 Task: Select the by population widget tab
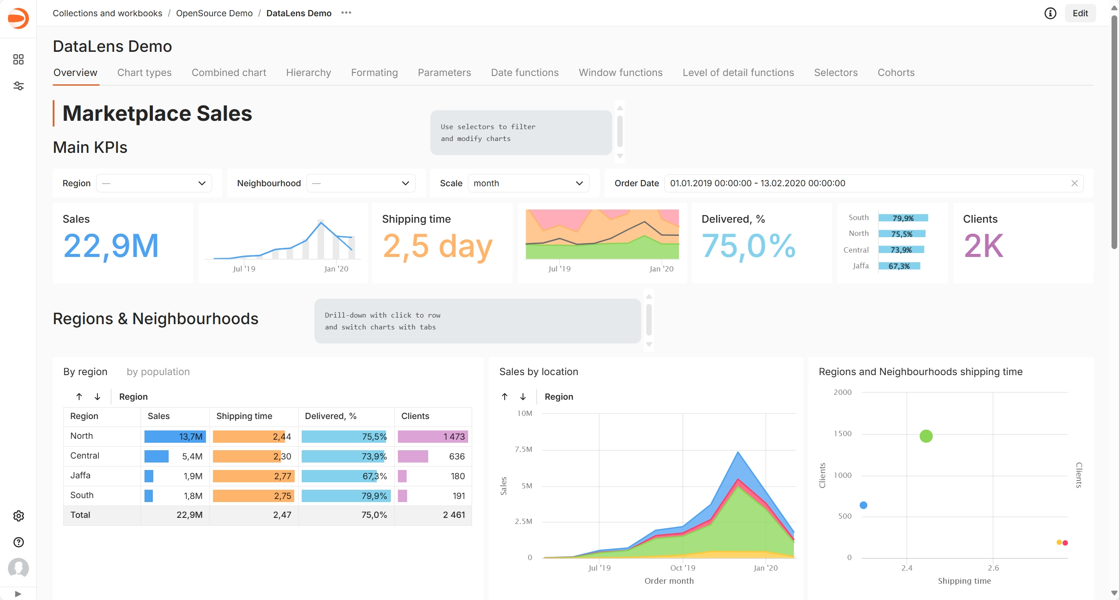coord(158,372)
